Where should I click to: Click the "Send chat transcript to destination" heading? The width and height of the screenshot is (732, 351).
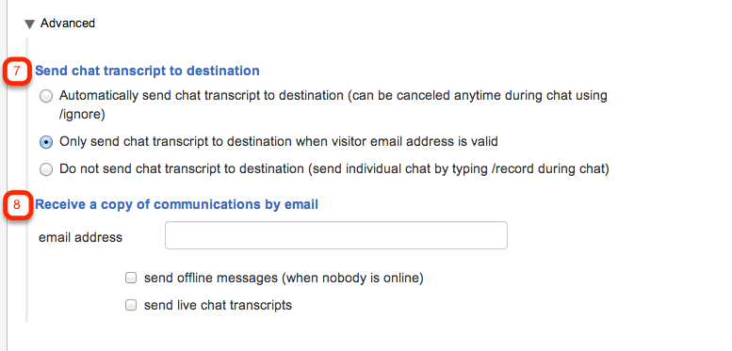148,71
